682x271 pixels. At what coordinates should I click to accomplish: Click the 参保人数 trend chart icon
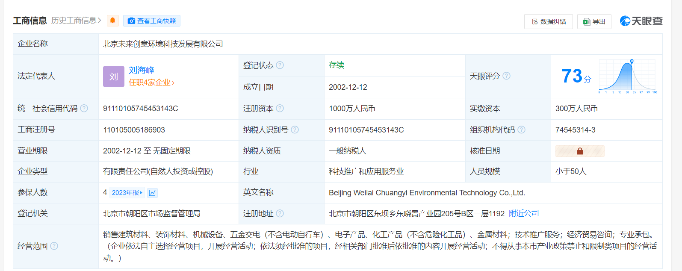click(152, 193)
